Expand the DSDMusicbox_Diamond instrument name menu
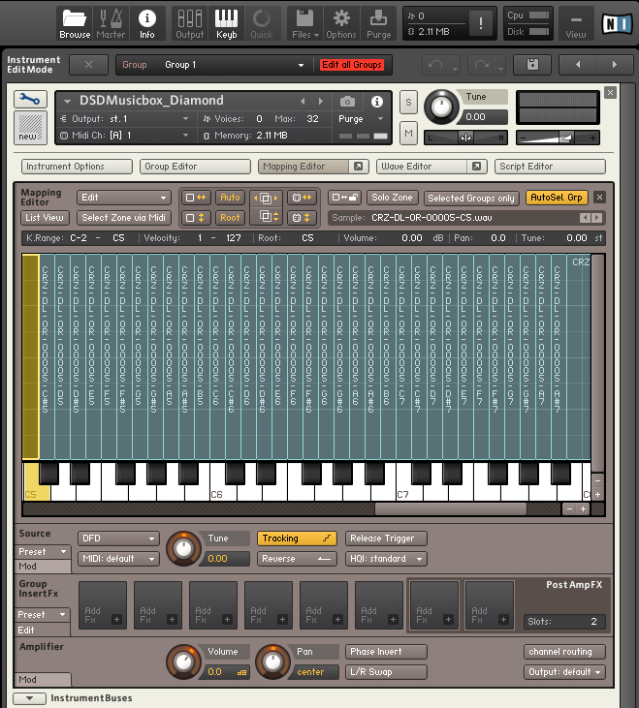639x708 pixels. tap(67, 101)
